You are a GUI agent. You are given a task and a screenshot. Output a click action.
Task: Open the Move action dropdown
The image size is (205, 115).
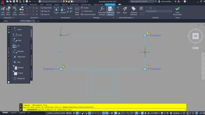(125, 14)
